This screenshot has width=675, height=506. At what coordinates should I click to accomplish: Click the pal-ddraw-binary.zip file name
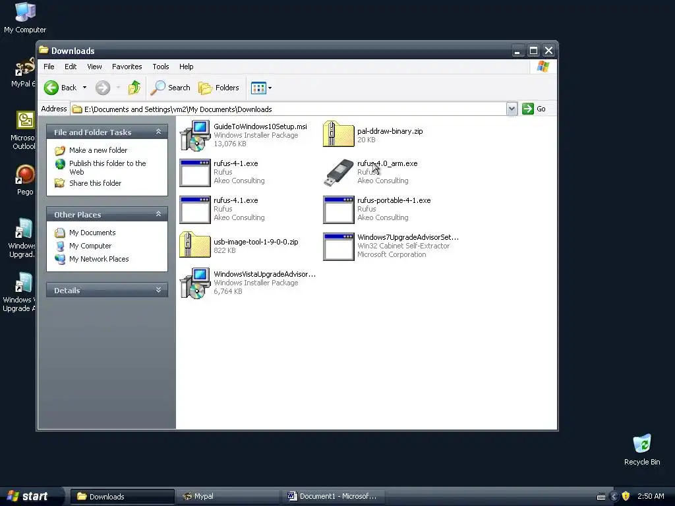pos(390,131)
